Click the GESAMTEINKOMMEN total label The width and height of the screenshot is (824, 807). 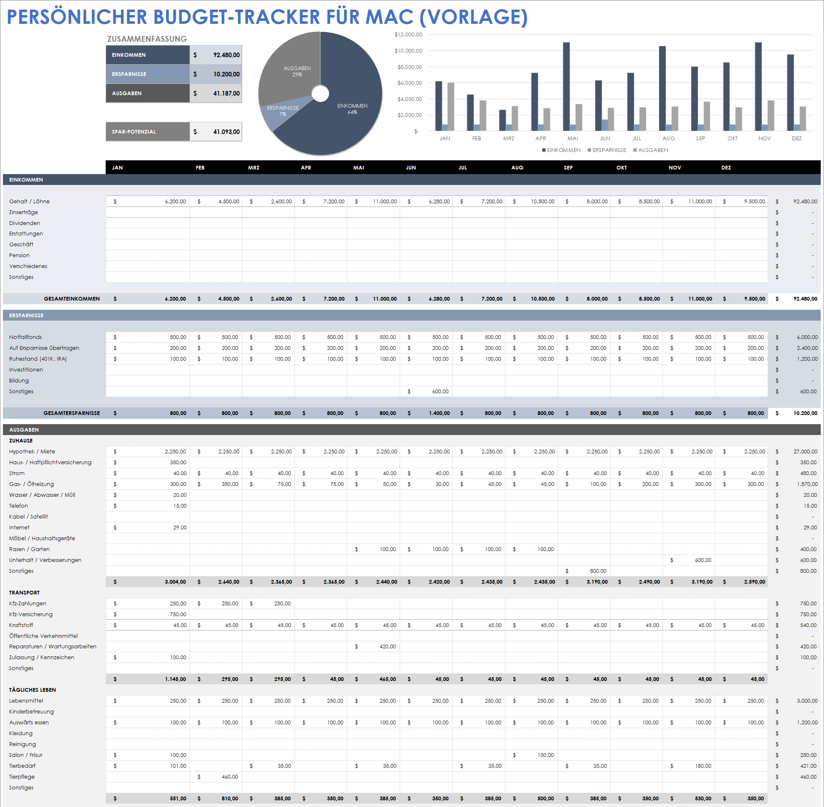pyautogui.click(x=72, y=299)
